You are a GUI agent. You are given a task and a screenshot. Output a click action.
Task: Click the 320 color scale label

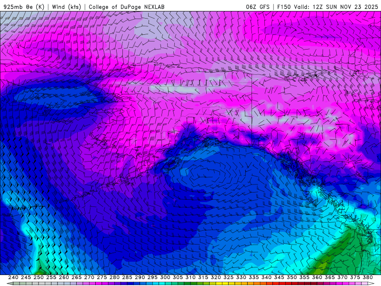coord(216,277)
